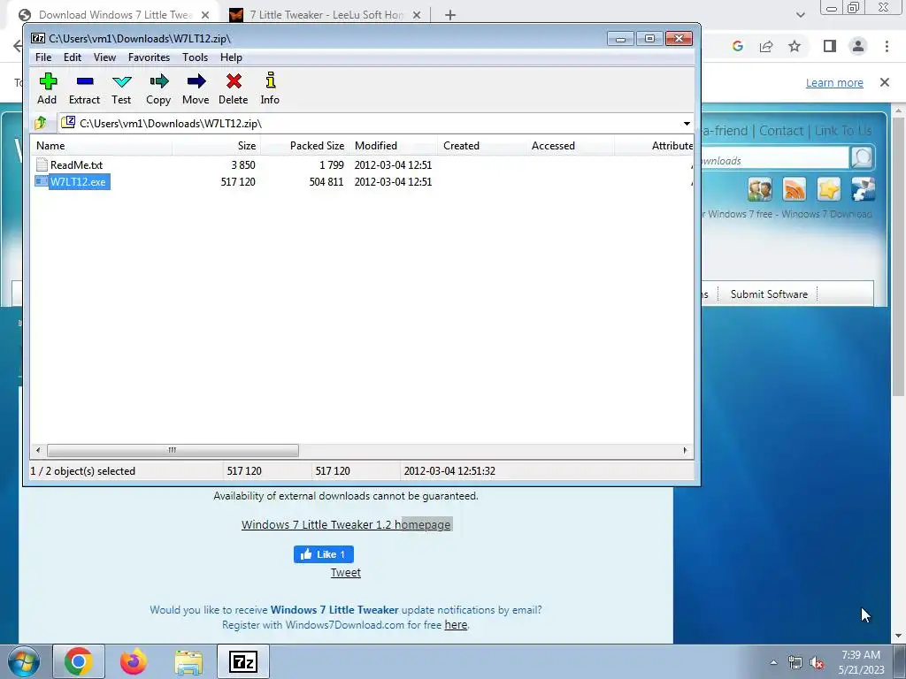Click the Contact link on the webpage
906x679 pixels.
[x=781, y=131]
